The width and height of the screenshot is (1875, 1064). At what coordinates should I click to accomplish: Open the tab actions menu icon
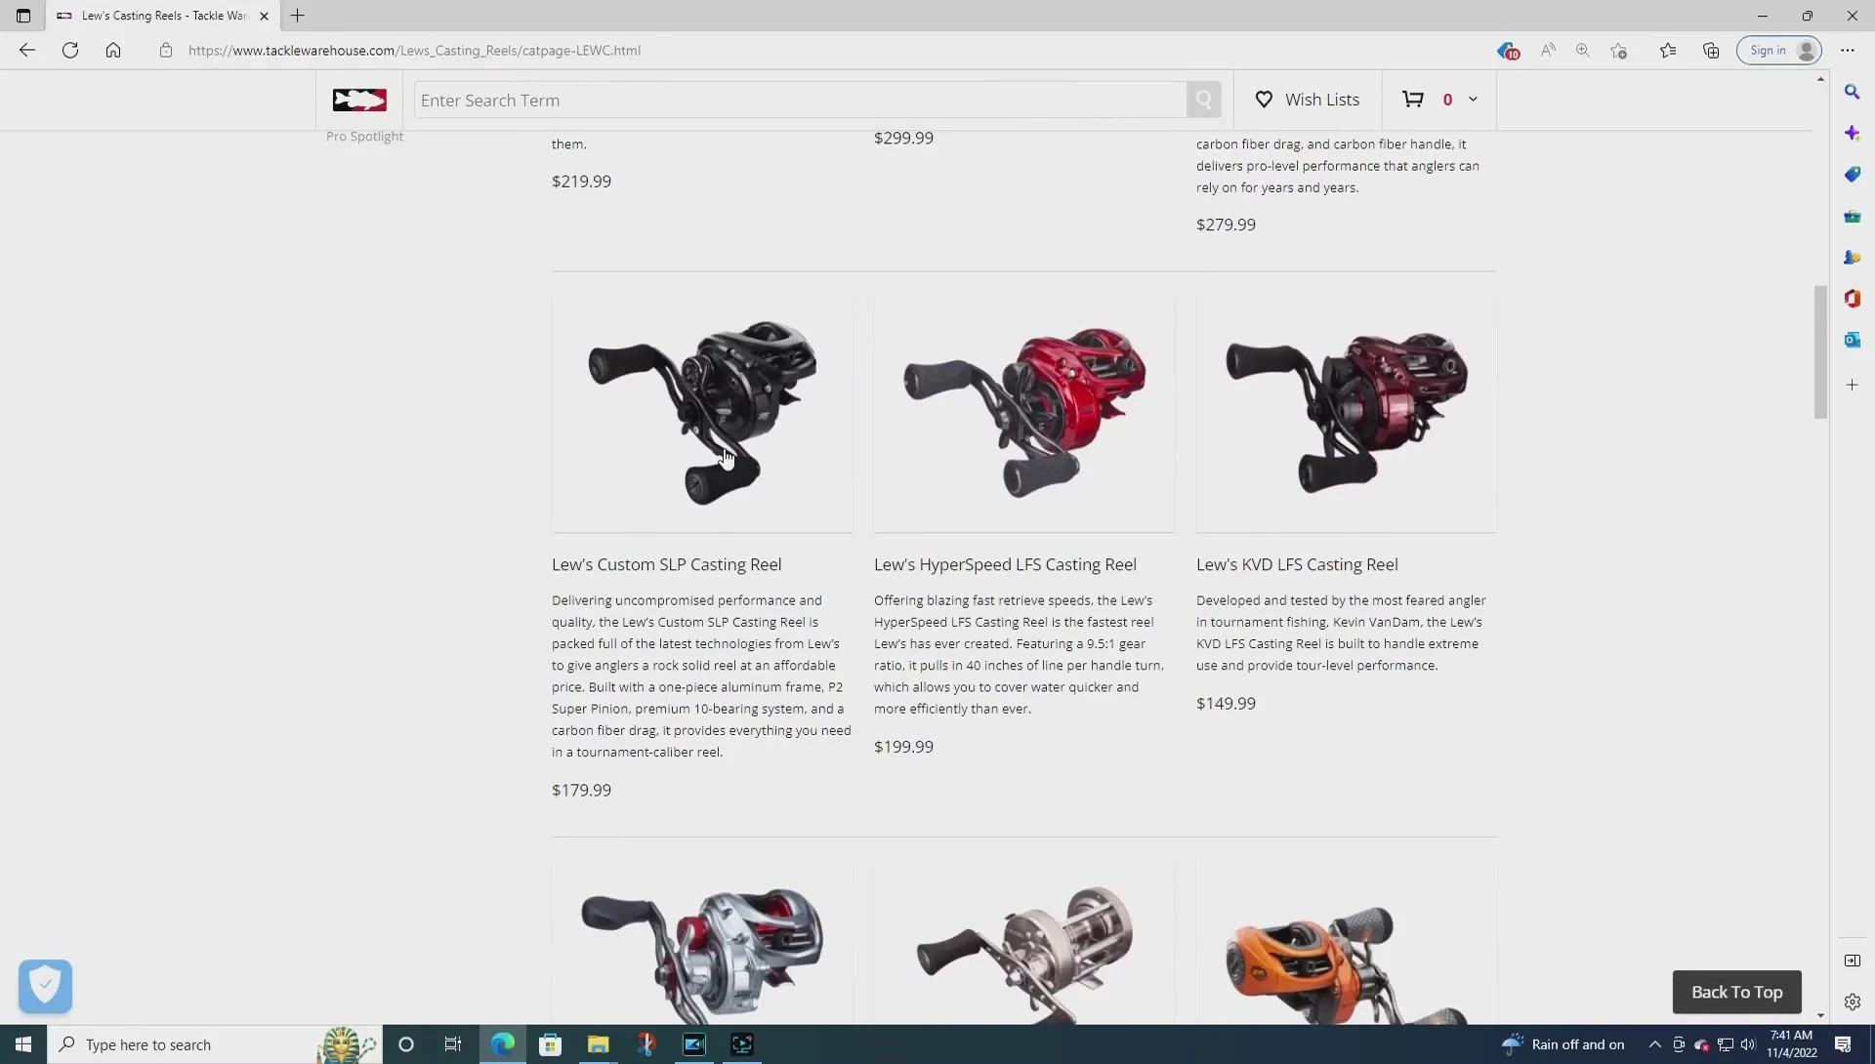click(23, 16)
